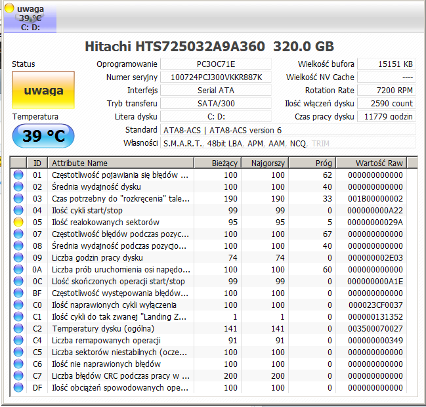Click the blue status icon of attribute C5
The height and width of the screenshot is (407, 426).
point(18,352)
